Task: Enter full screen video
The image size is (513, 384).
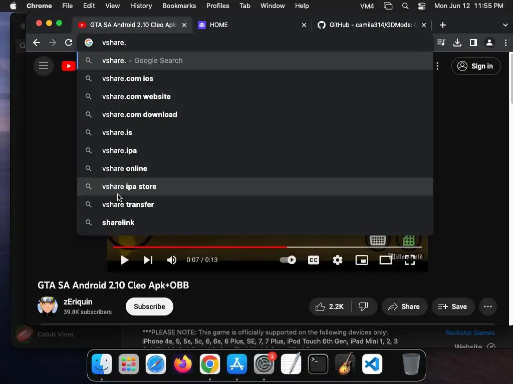Action: tap(410, 260)
